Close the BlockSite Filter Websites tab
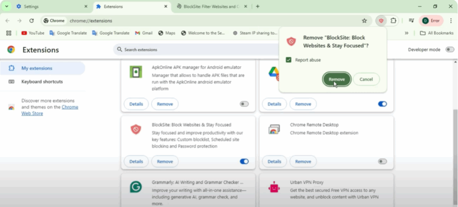458x207 pixels. point(246,6)
